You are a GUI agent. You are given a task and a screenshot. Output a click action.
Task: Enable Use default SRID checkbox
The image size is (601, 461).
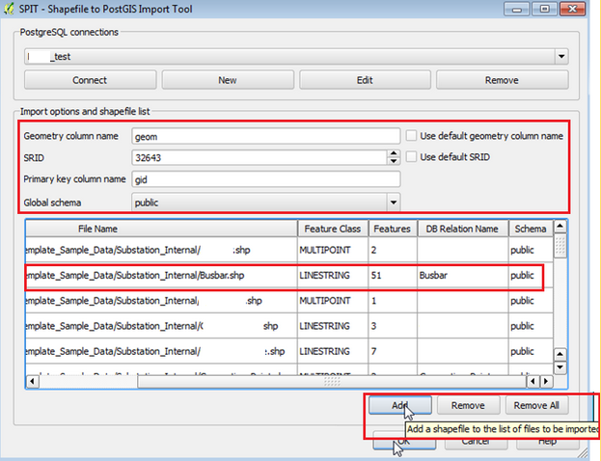(x=411, y=157)
